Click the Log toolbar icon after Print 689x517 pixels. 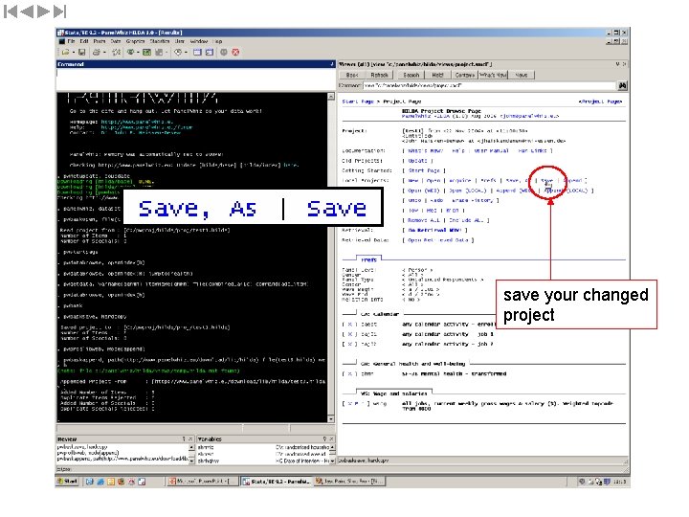(x=117, y=53)
